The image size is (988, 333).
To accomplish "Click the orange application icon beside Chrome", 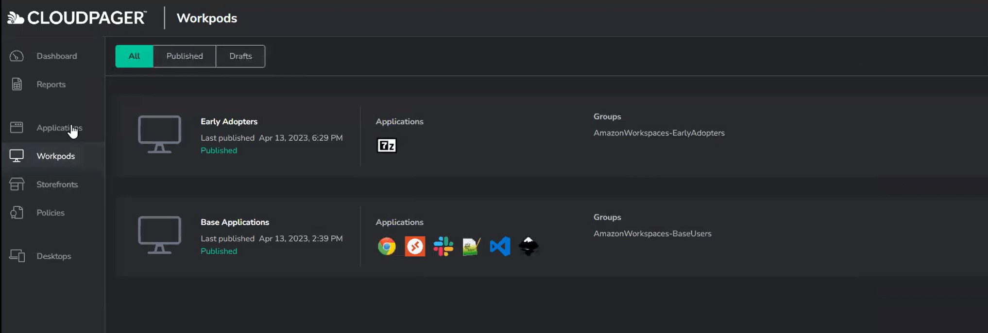I will (x=415, y=247).
